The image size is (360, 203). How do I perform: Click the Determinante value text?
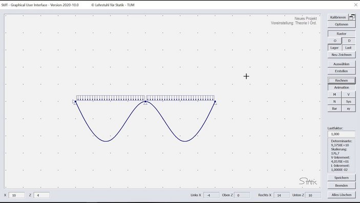(340, 145)
